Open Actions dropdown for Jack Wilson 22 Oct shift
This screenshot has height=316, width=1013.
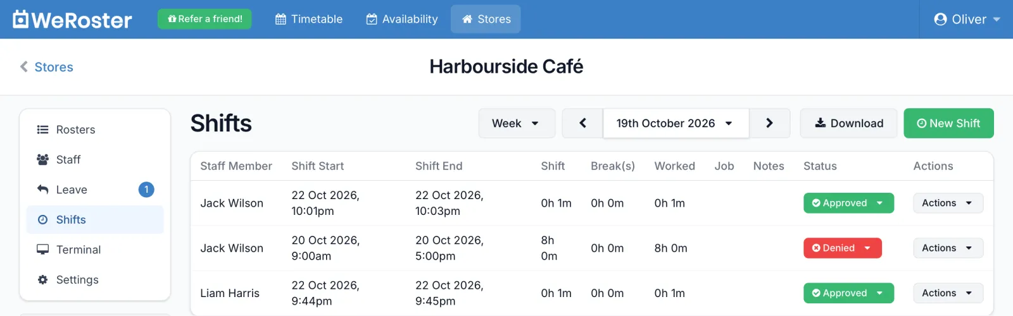(x=948, y=203)
